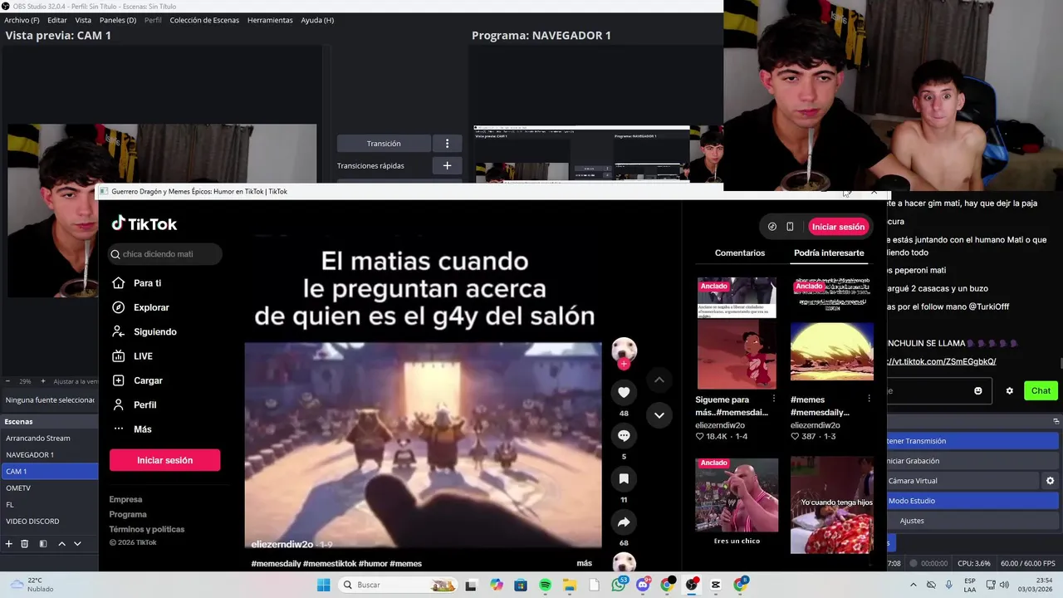Viewport: 1063px width, 598px height.
Task: Expand the Empresa footer section
Action: (125, 499)
